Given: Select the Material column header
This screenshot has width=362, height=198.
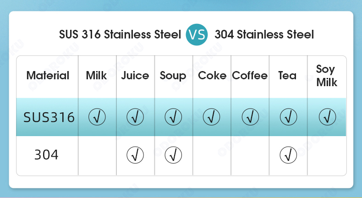Looking at the screenshot, I should (48, 76).
